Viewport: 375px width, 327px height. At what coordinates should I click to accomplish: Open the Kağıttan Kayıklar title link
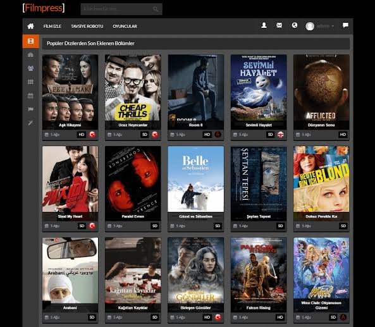(133, 308)
